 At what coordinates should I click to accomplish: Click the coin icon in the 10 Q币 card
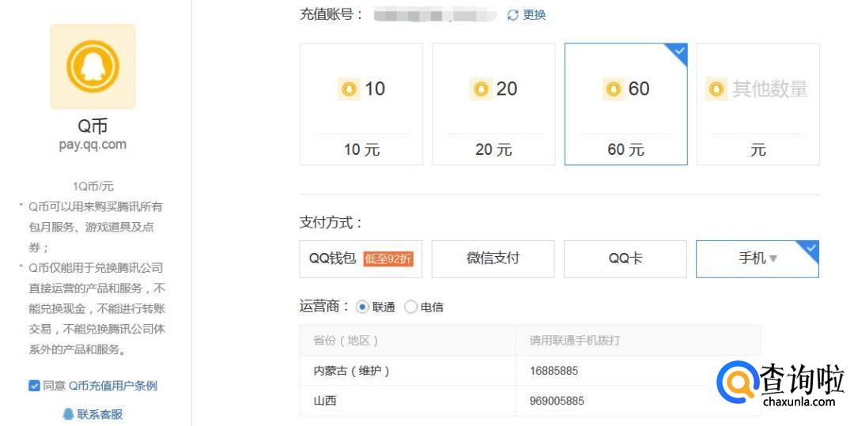(x=349, y=89)
